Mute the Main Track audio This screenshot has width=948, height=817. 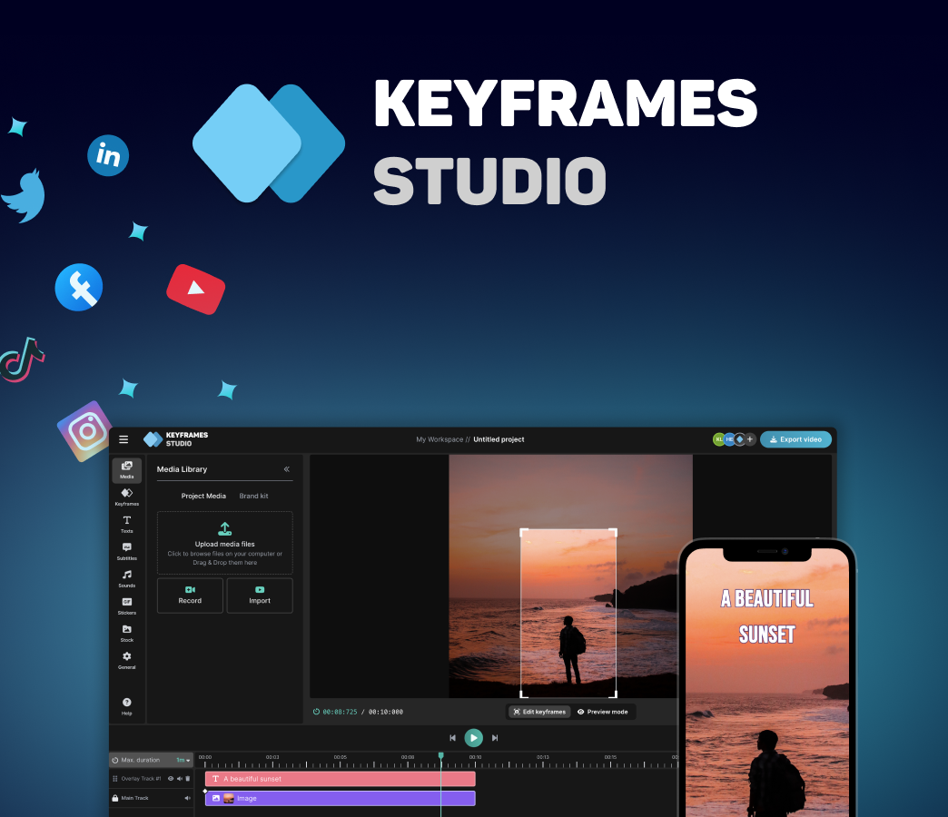pos(187,798)
